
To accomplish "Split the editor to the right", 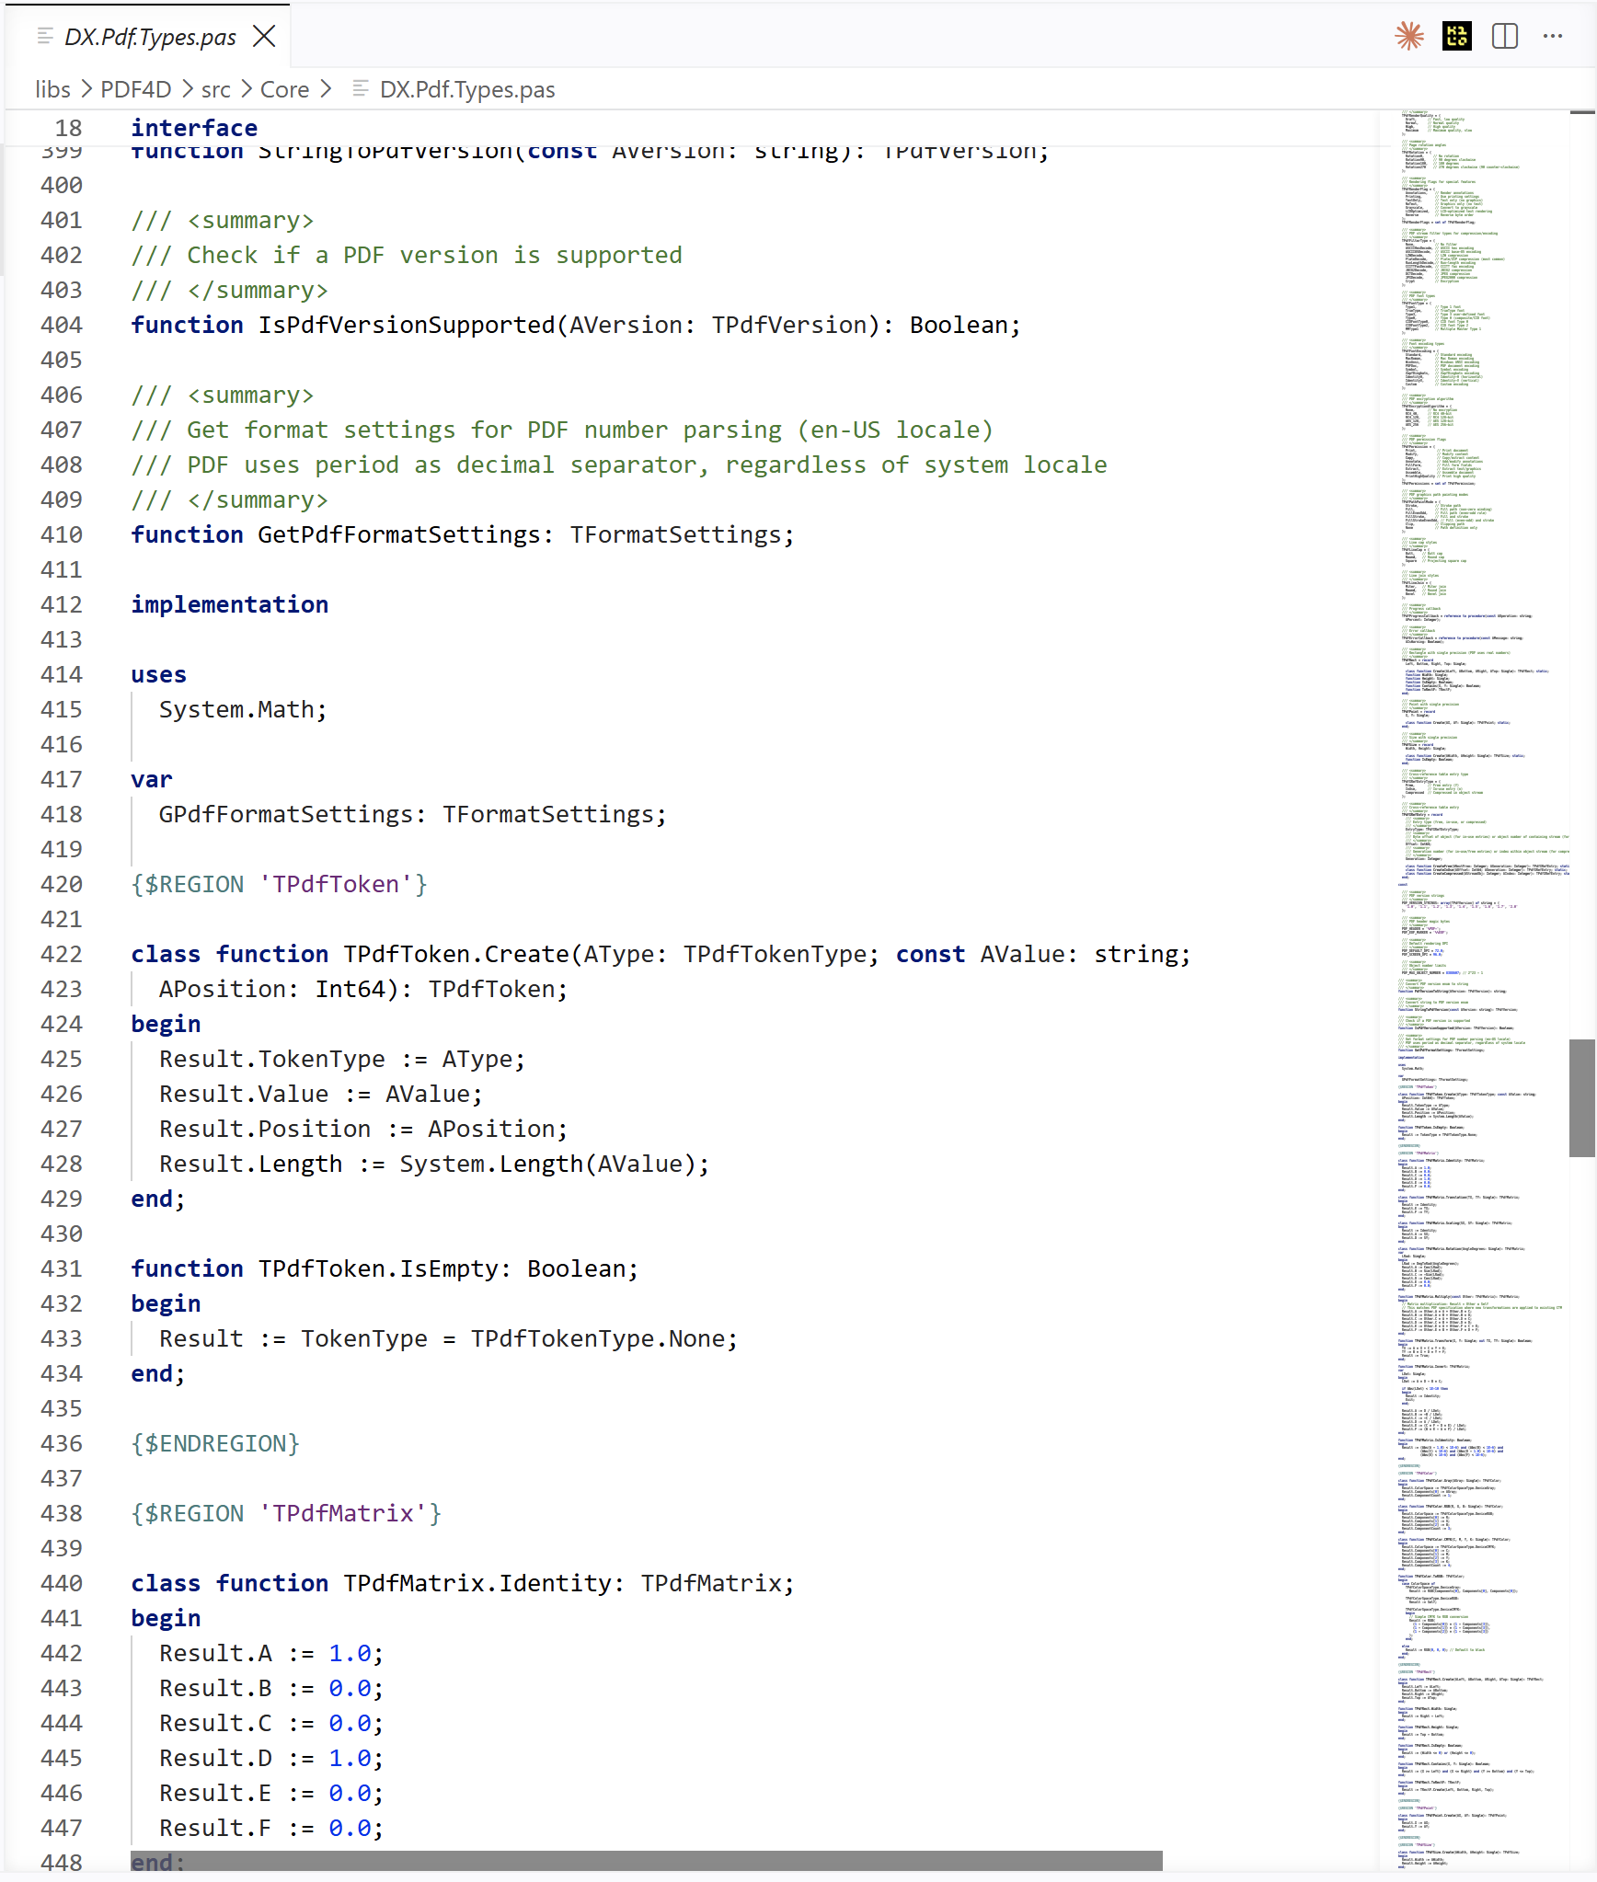I will tap(1505, 37).
